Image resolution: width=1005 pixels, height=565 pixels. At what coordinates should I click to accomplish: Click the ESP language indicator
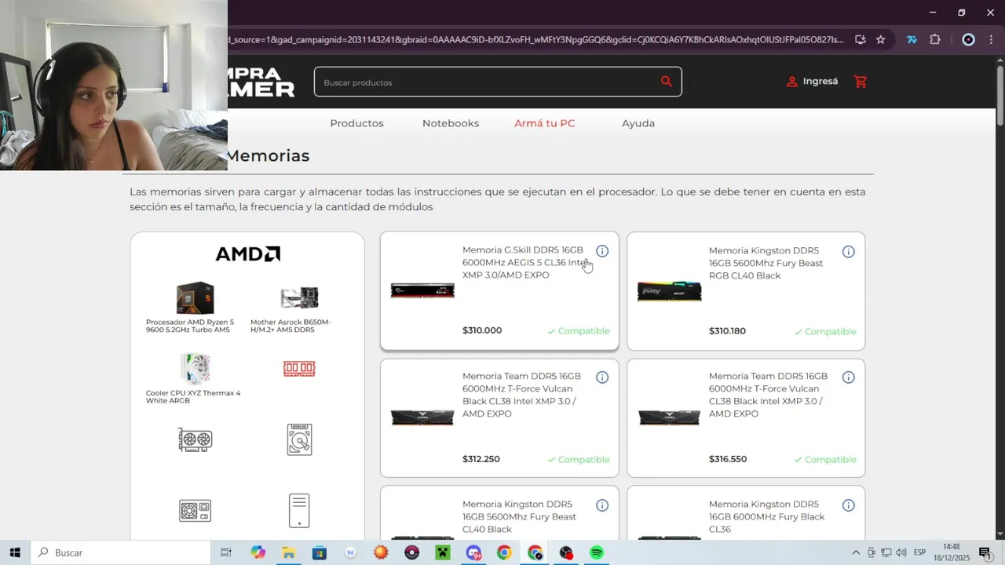[x=919, y=552]
